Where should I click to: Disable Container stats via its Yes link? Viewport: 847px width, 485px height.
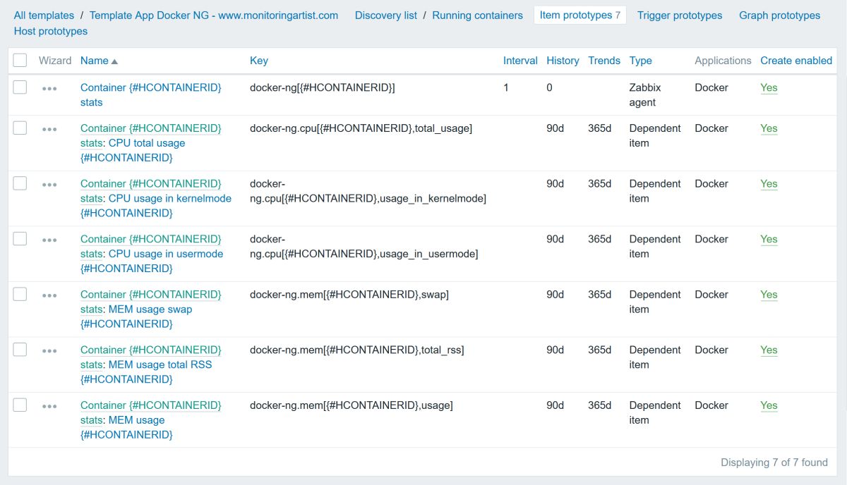[769, 87]
